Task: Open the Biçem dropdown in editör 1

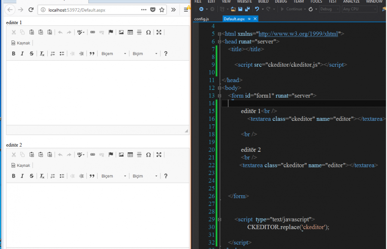Action: click(x=113, y=53)
